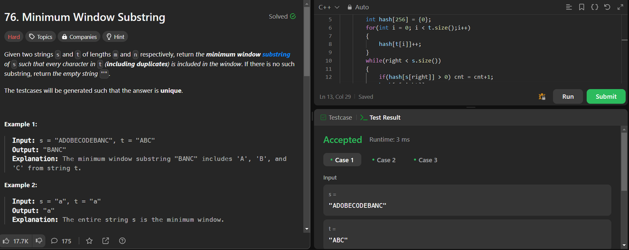Click code line 'hash[t[i]]++;'
Screen dimensions: 629x250
click(400, 44)
